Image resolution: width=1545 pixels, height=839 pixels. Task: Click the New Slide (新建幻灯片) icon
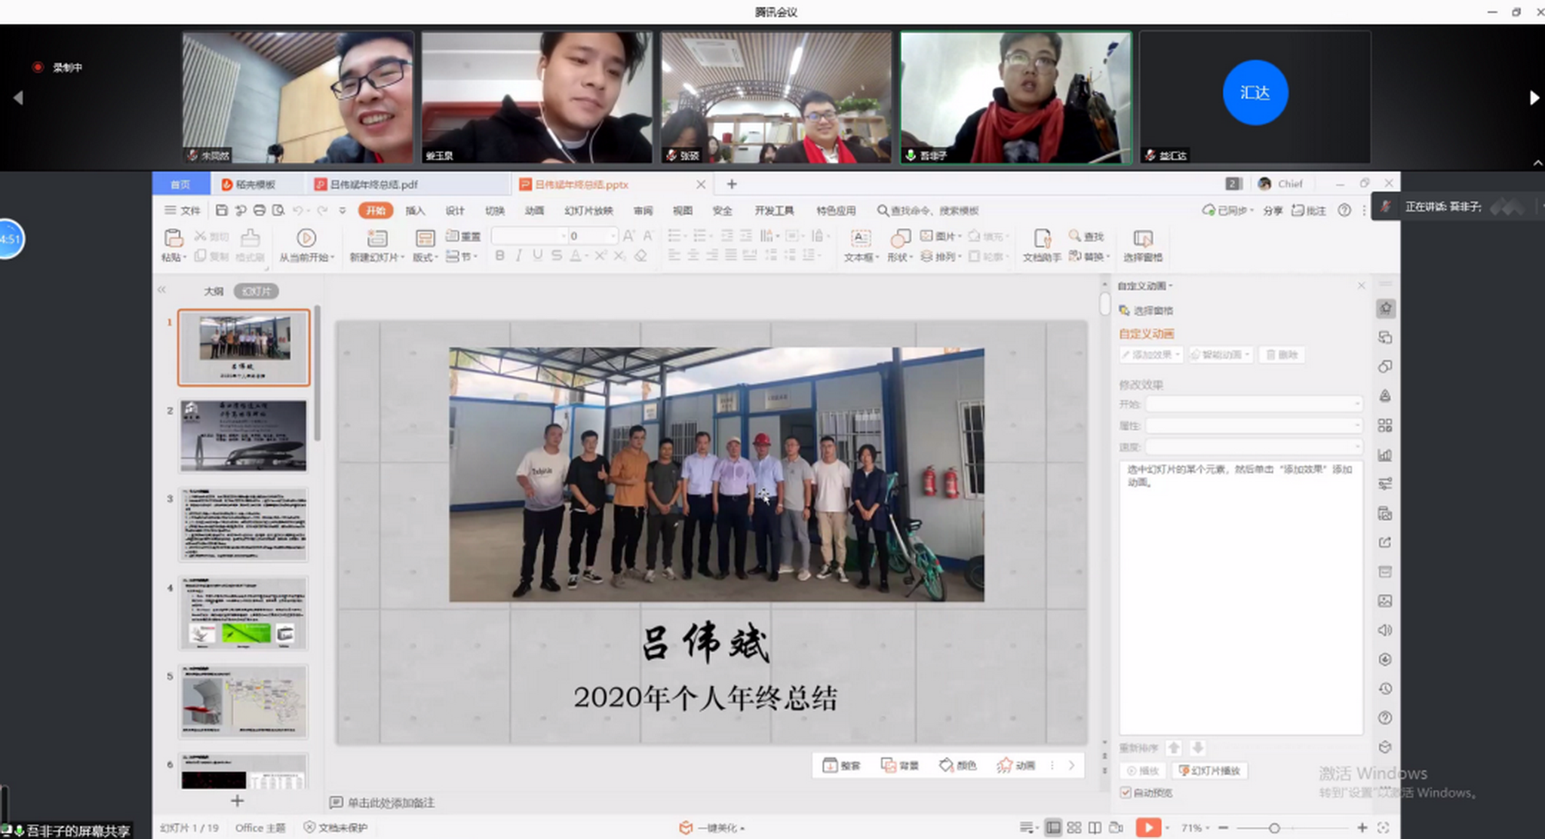tap(377, 238)
